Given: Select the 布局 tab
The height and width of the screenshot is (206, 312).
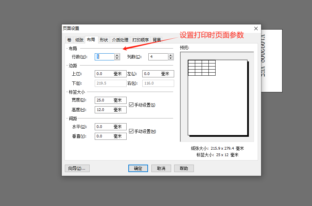Looking at the screenshot, I should (x=91, y=40).
